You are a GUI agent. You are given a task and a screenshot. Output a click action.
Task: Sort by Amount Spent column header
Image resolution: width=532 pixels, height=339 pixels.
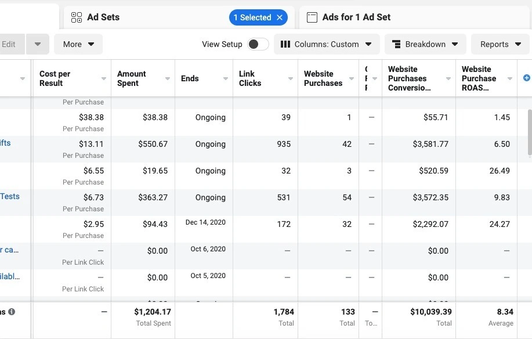[132, 78]
